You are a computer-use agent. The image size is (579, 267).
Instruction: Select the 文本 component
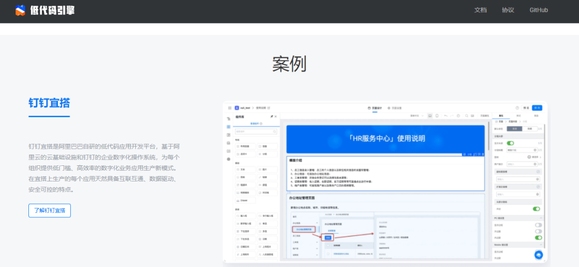tap(245, 169)
